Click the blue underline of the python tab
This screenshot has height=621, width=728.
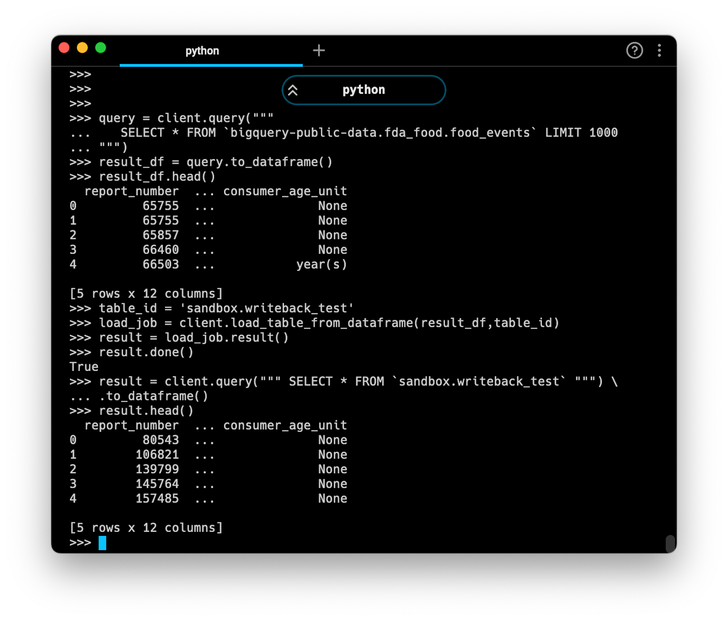tap(211, 64)
